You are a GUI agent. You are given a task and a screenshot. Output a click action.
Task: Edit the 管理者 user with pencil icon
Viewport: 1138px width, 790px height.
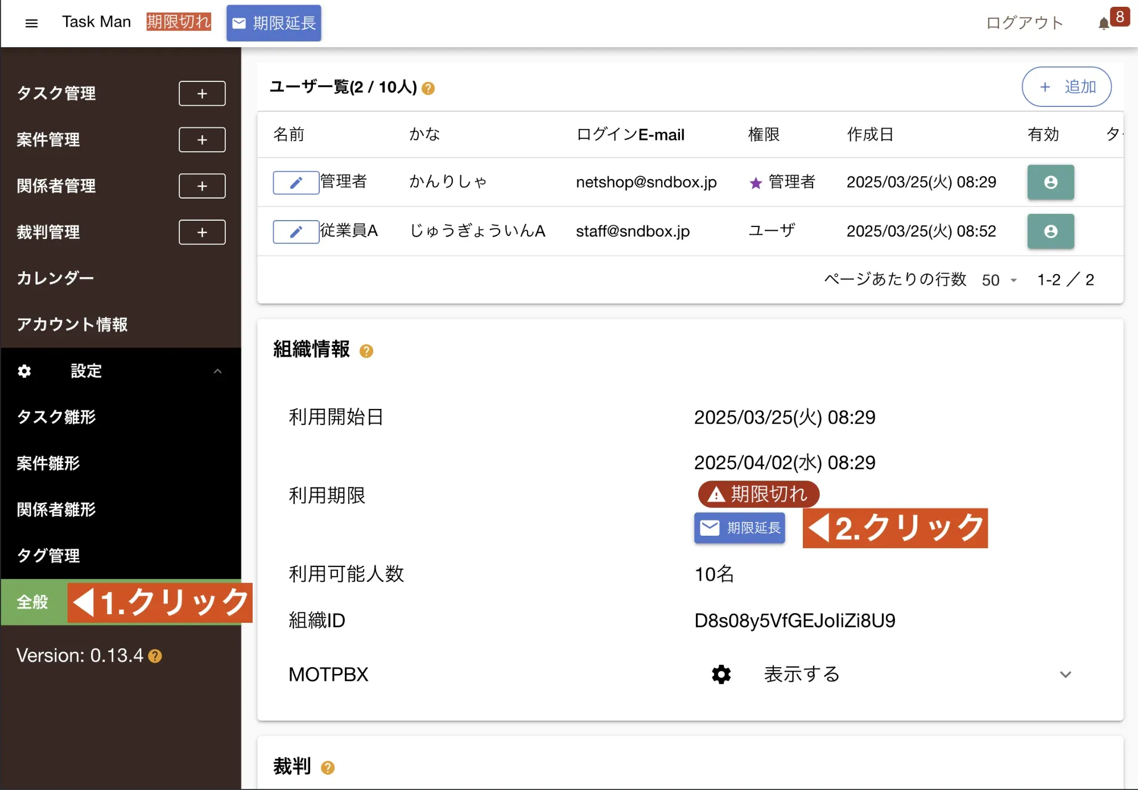click(295, 183)
